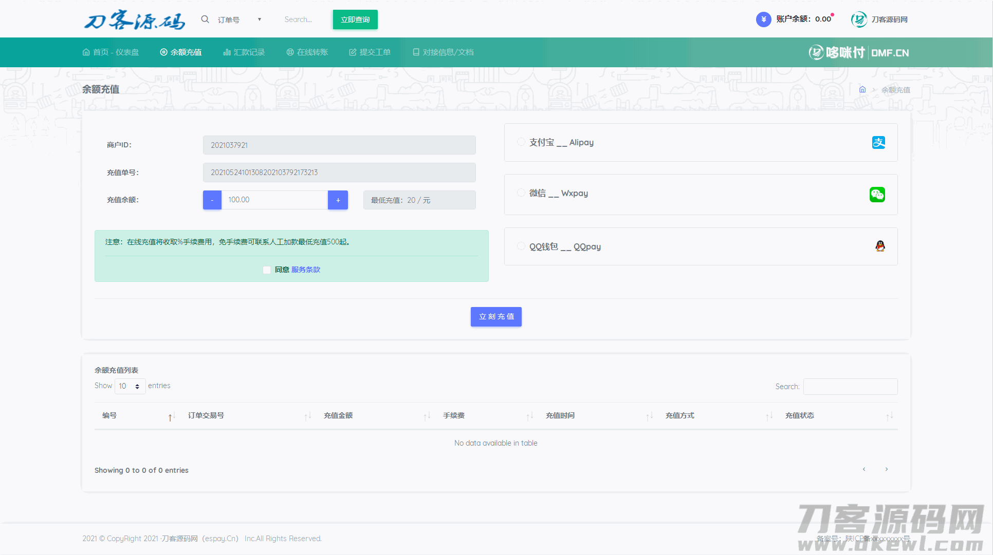993x555 pixels.
Task: Click the 立刻充值 button
Action: click(x=496, y=317)
